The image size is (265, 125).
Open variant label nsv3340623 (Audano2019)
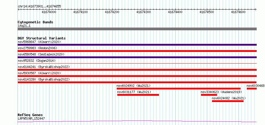[222, 92]
